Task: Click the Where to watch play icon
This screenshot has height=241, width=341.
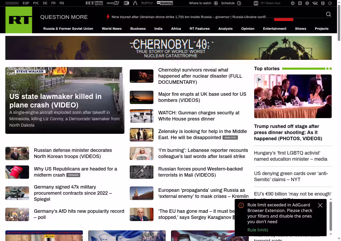Action: tap(216, 3)
